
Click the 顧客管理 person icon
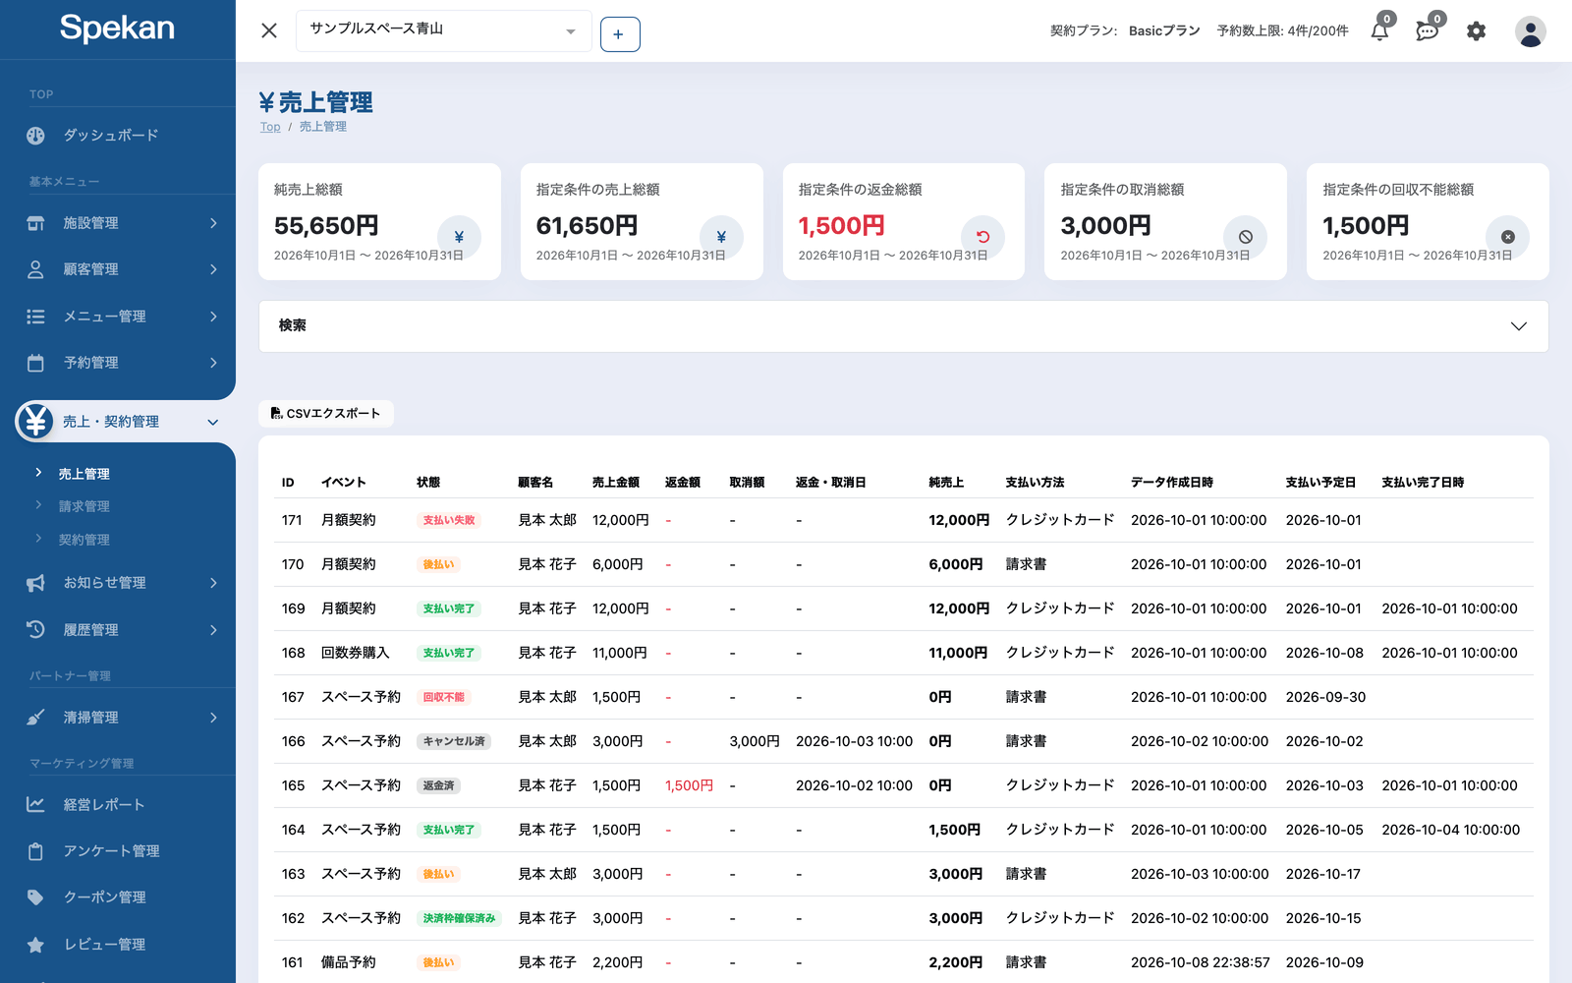tap(35, 269)
